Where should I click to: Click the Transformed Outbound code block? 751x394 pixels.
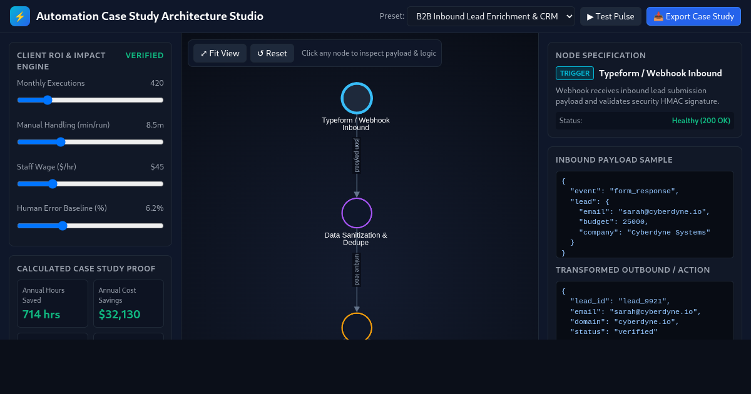(645, 310)
